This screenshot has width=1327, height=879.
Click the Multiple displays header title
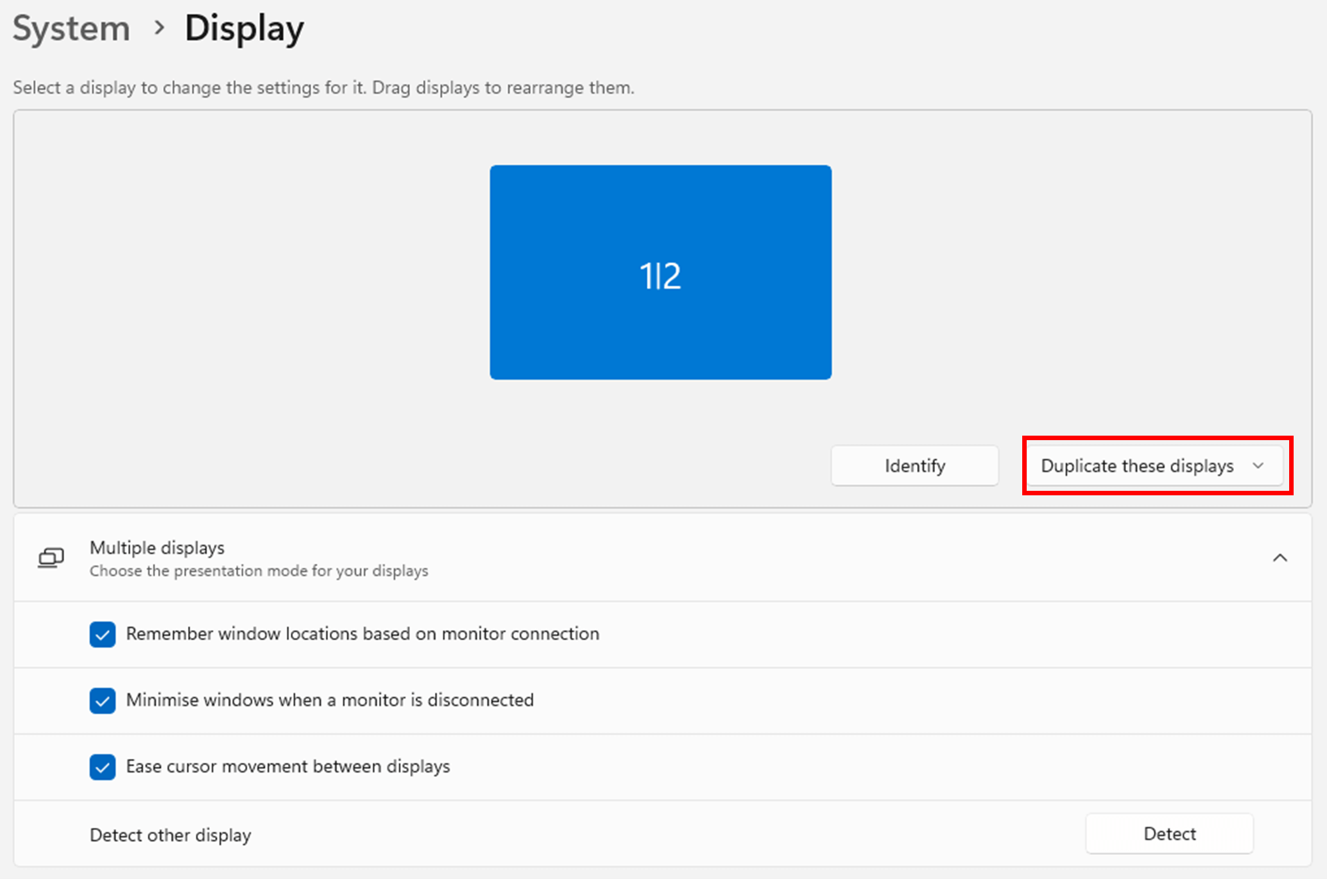[157, 547]
